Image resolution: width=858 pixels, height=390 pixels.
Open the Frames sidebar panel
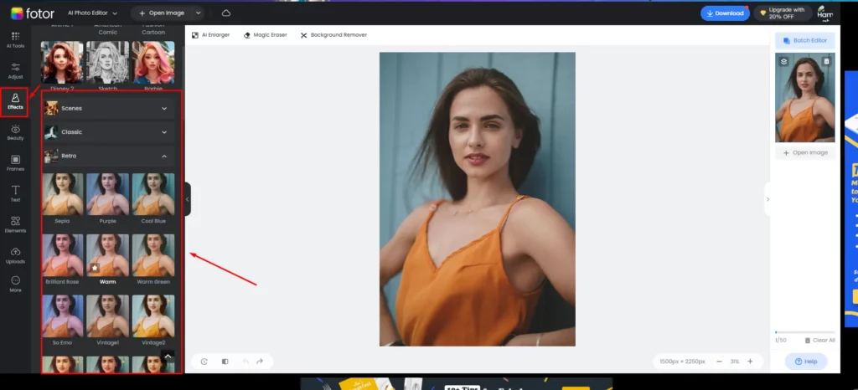click(x=15, y=163)
